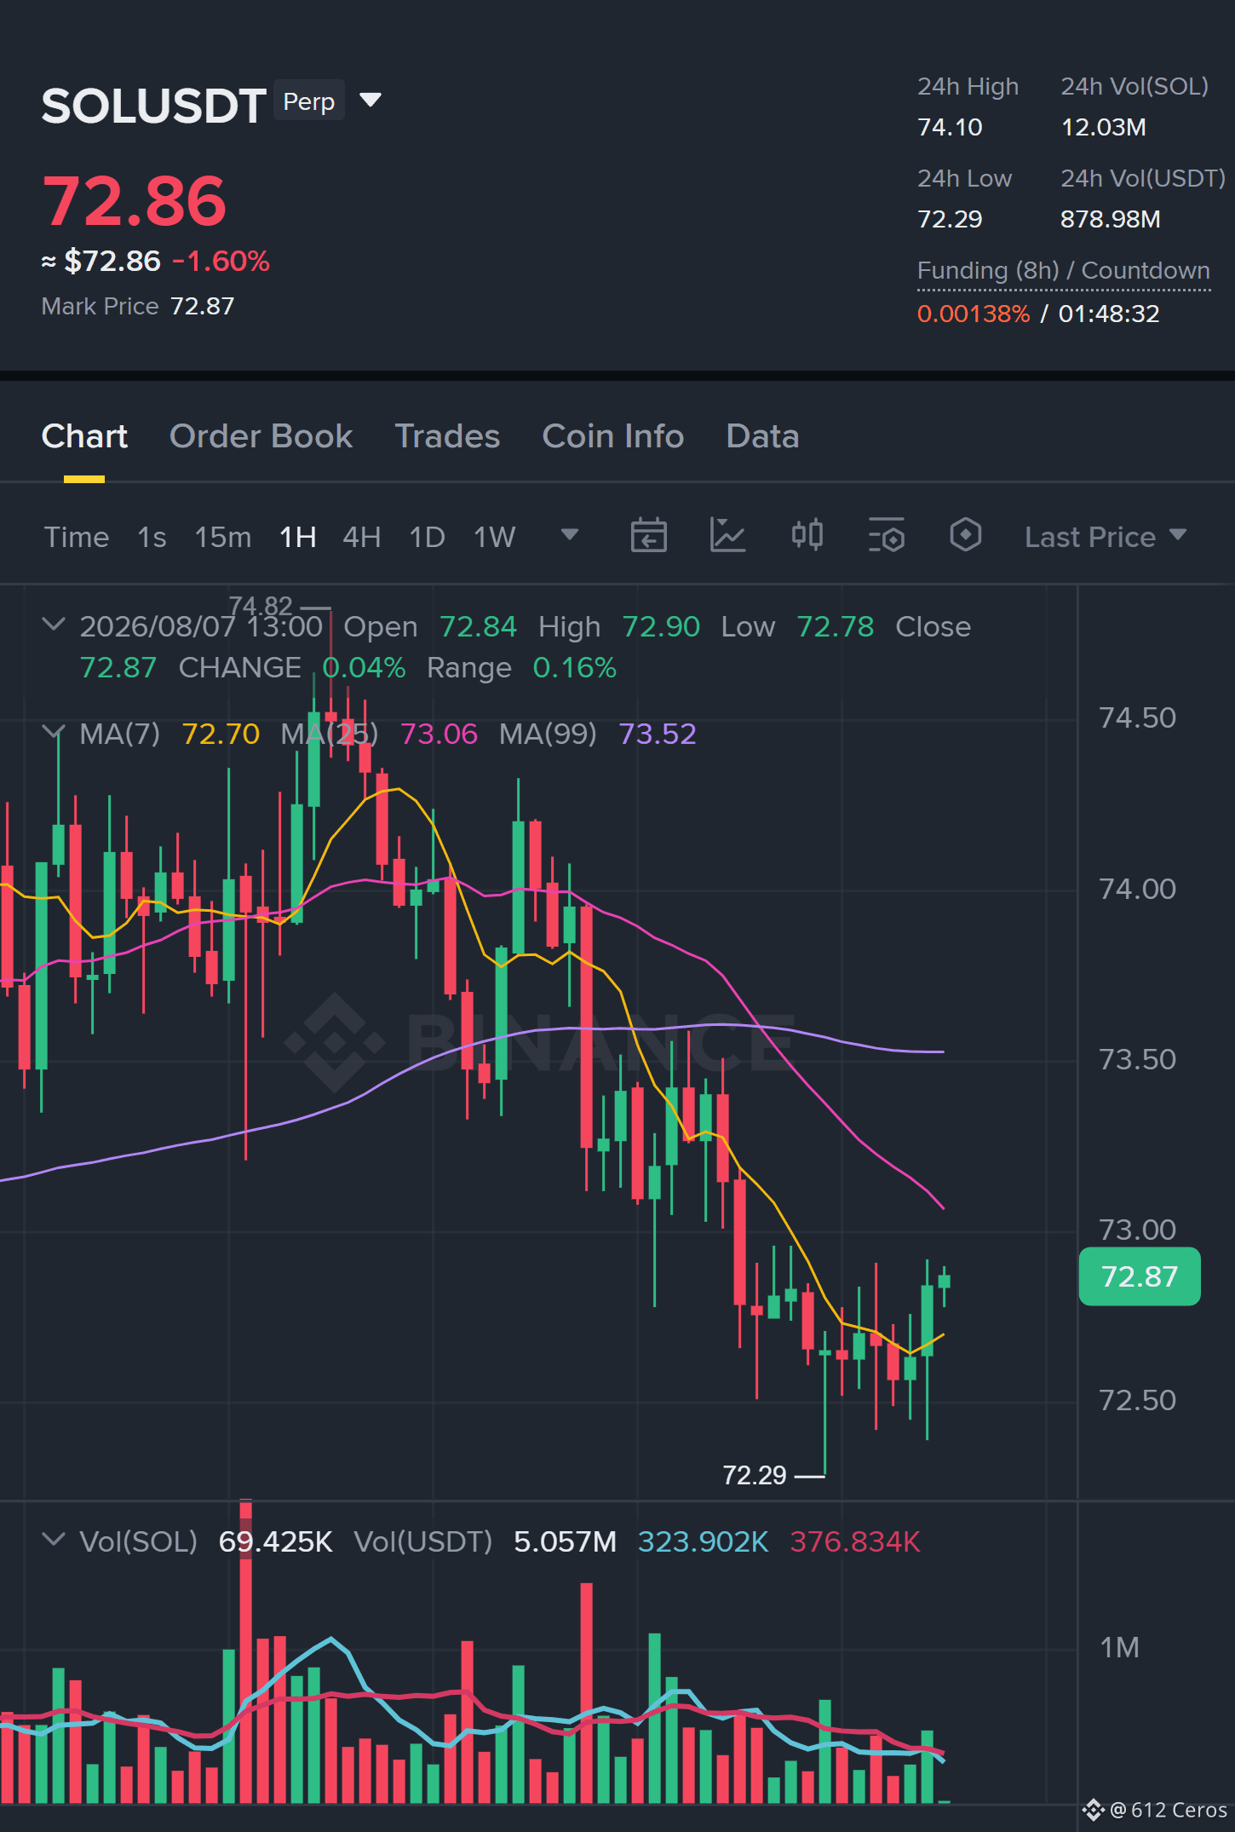Tap the MA(25) value 73.06
1235x1832 pixels.
[439, 734]
